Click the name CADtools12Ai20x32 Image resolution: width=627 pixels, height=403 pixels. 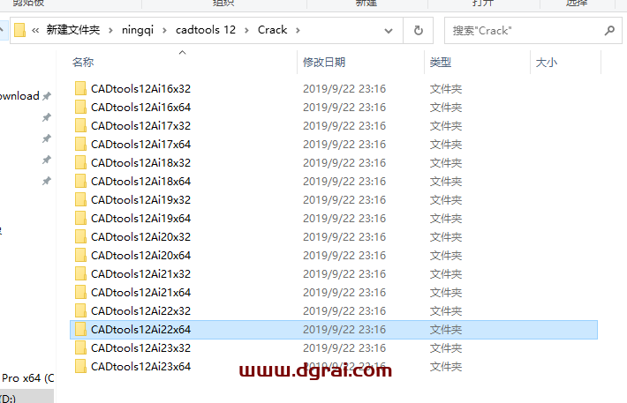point(140,237)
